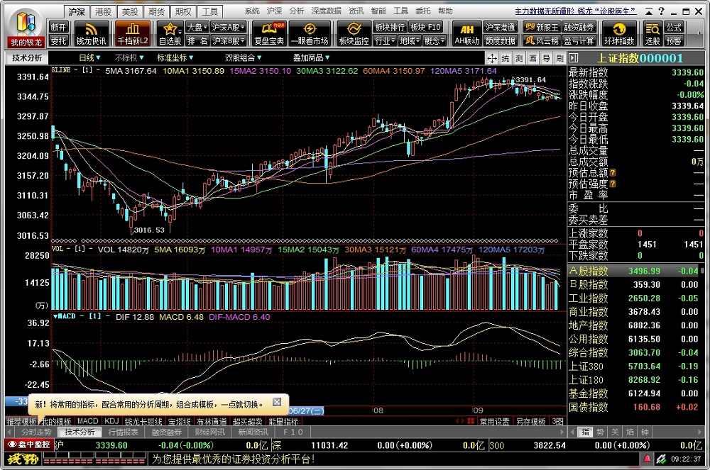Switch to the 港股 market tab
The image size is (710, 470).
pyautogui.click(x=104, y=12)
